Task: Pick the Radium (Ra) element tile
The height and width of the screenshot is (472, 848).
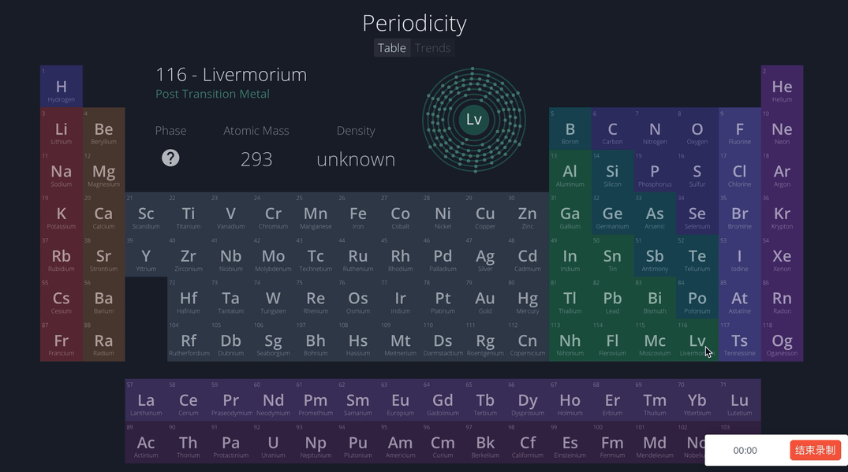Action: pyautogui.click(x=103, y=341)
